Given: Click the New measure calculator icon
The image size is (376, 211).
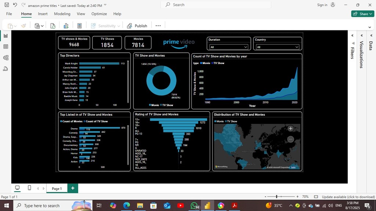Looking at the screenshot, I should pos(79,26).
